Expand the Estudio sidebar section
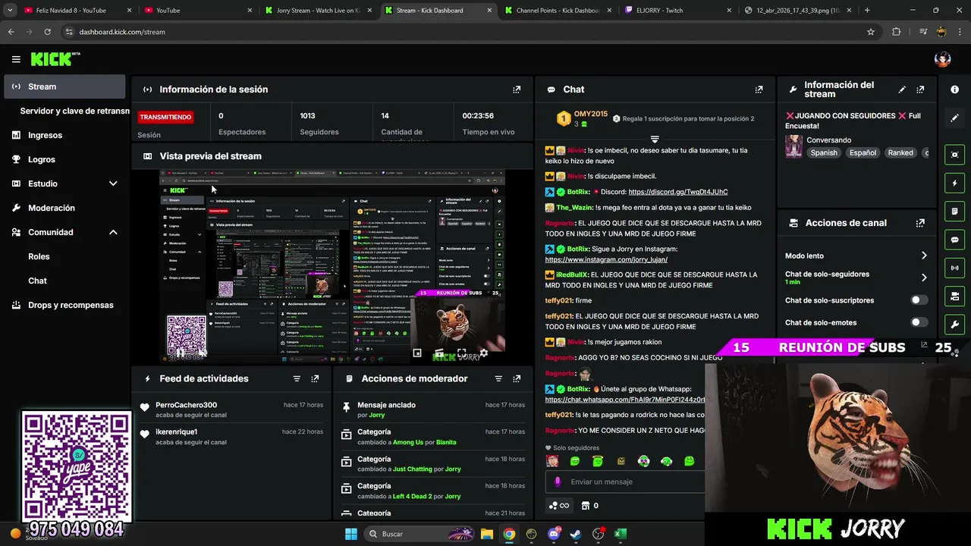971x546 pixels. (113, 184)
